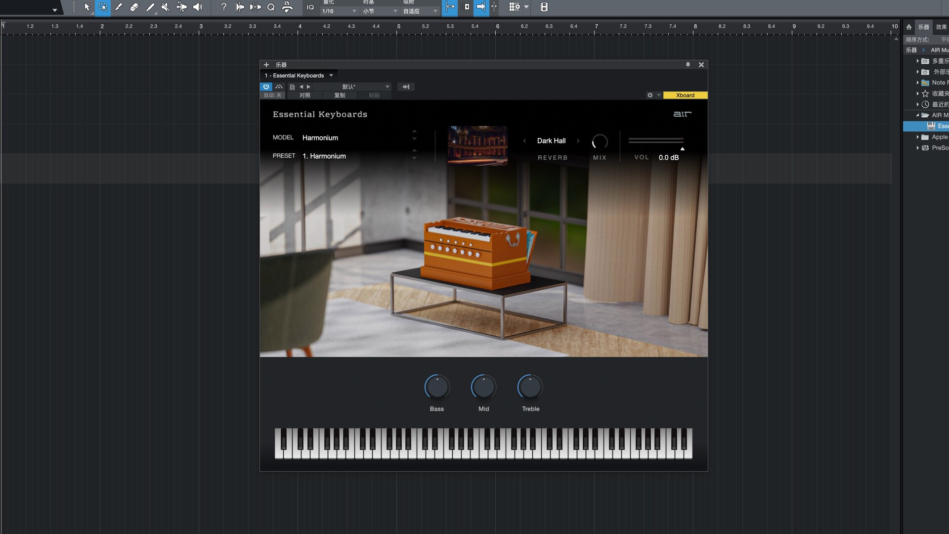Click the question mark help icon

tap(223, 7)
